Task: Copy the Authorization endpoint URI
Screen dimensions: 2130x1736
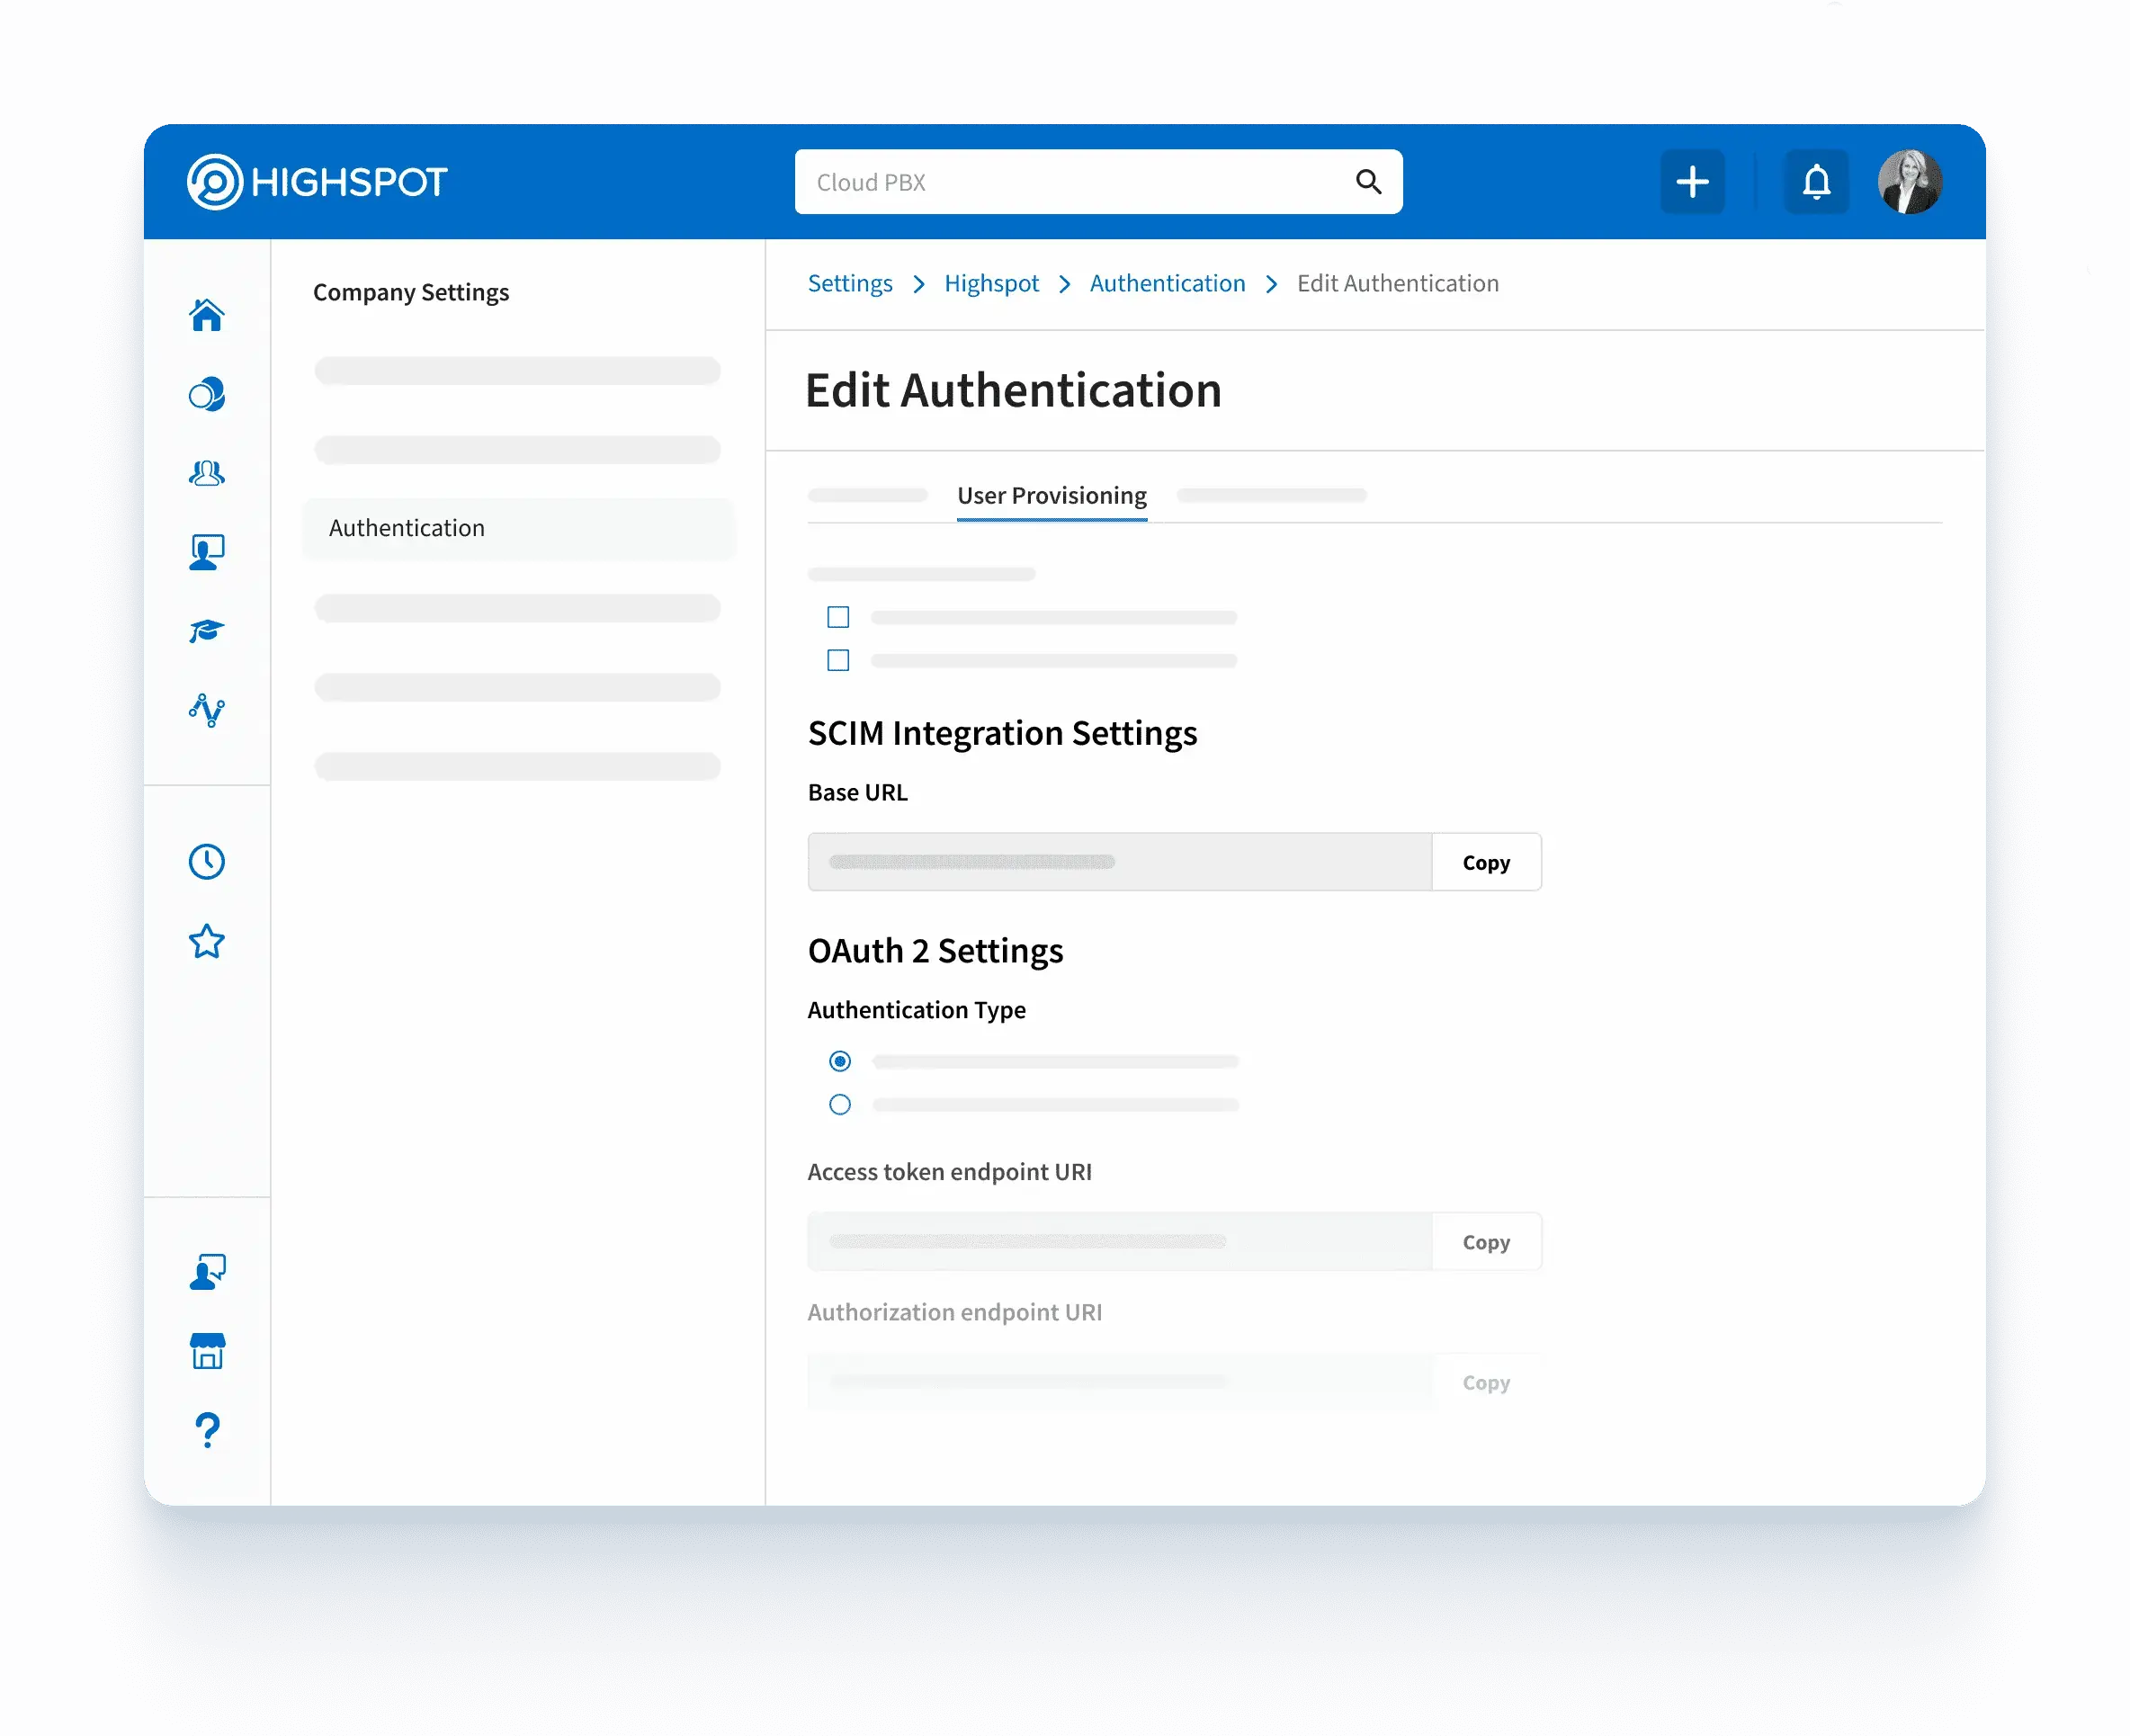Action: click(x=1486, y=1382)
